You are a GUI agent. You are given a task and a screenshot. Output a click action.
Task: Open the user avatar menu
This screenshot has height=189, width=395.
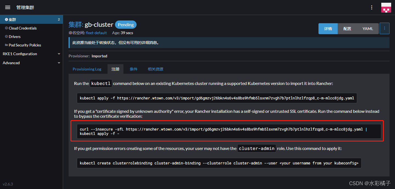pyautogui.click(x=386, y=8)
